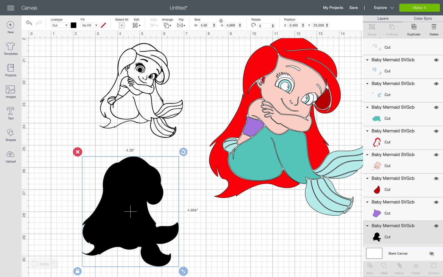Open the hamburger menu

point(11,8)
